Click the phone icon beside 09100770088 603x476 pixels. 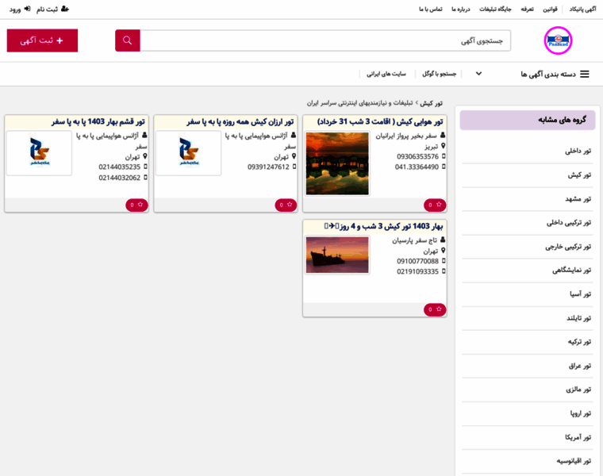pyautogui.click(x=444, y=261)
